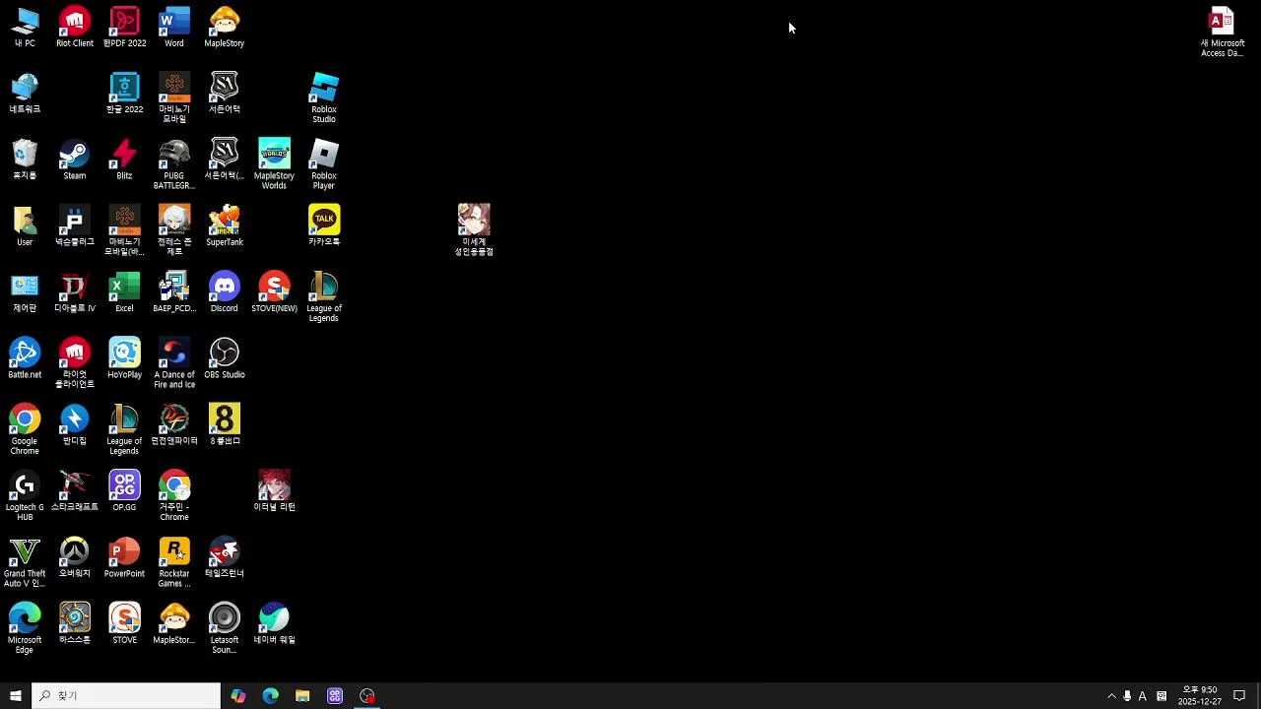Open the 카카오톡 KakaoTalk icon
This screenshot has height=709, width=1261.
(324, 226)
